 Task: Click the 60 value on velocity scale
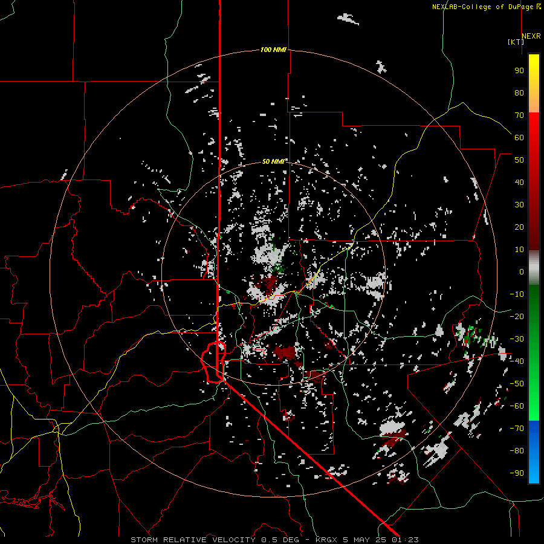click(519, 138)
